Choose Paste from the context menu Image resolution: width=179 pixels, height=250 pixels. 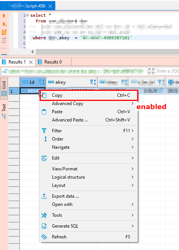(89, 112)
